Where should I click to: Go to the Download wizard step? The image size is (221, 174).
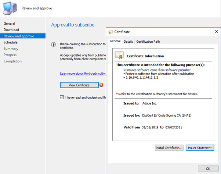tap(11, 30)
